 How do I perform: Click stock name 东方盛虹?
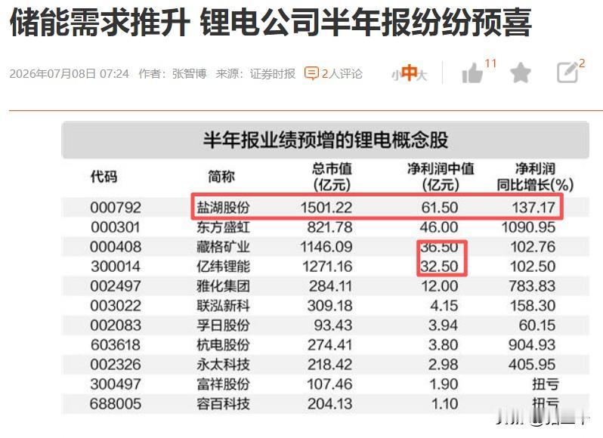223,227
